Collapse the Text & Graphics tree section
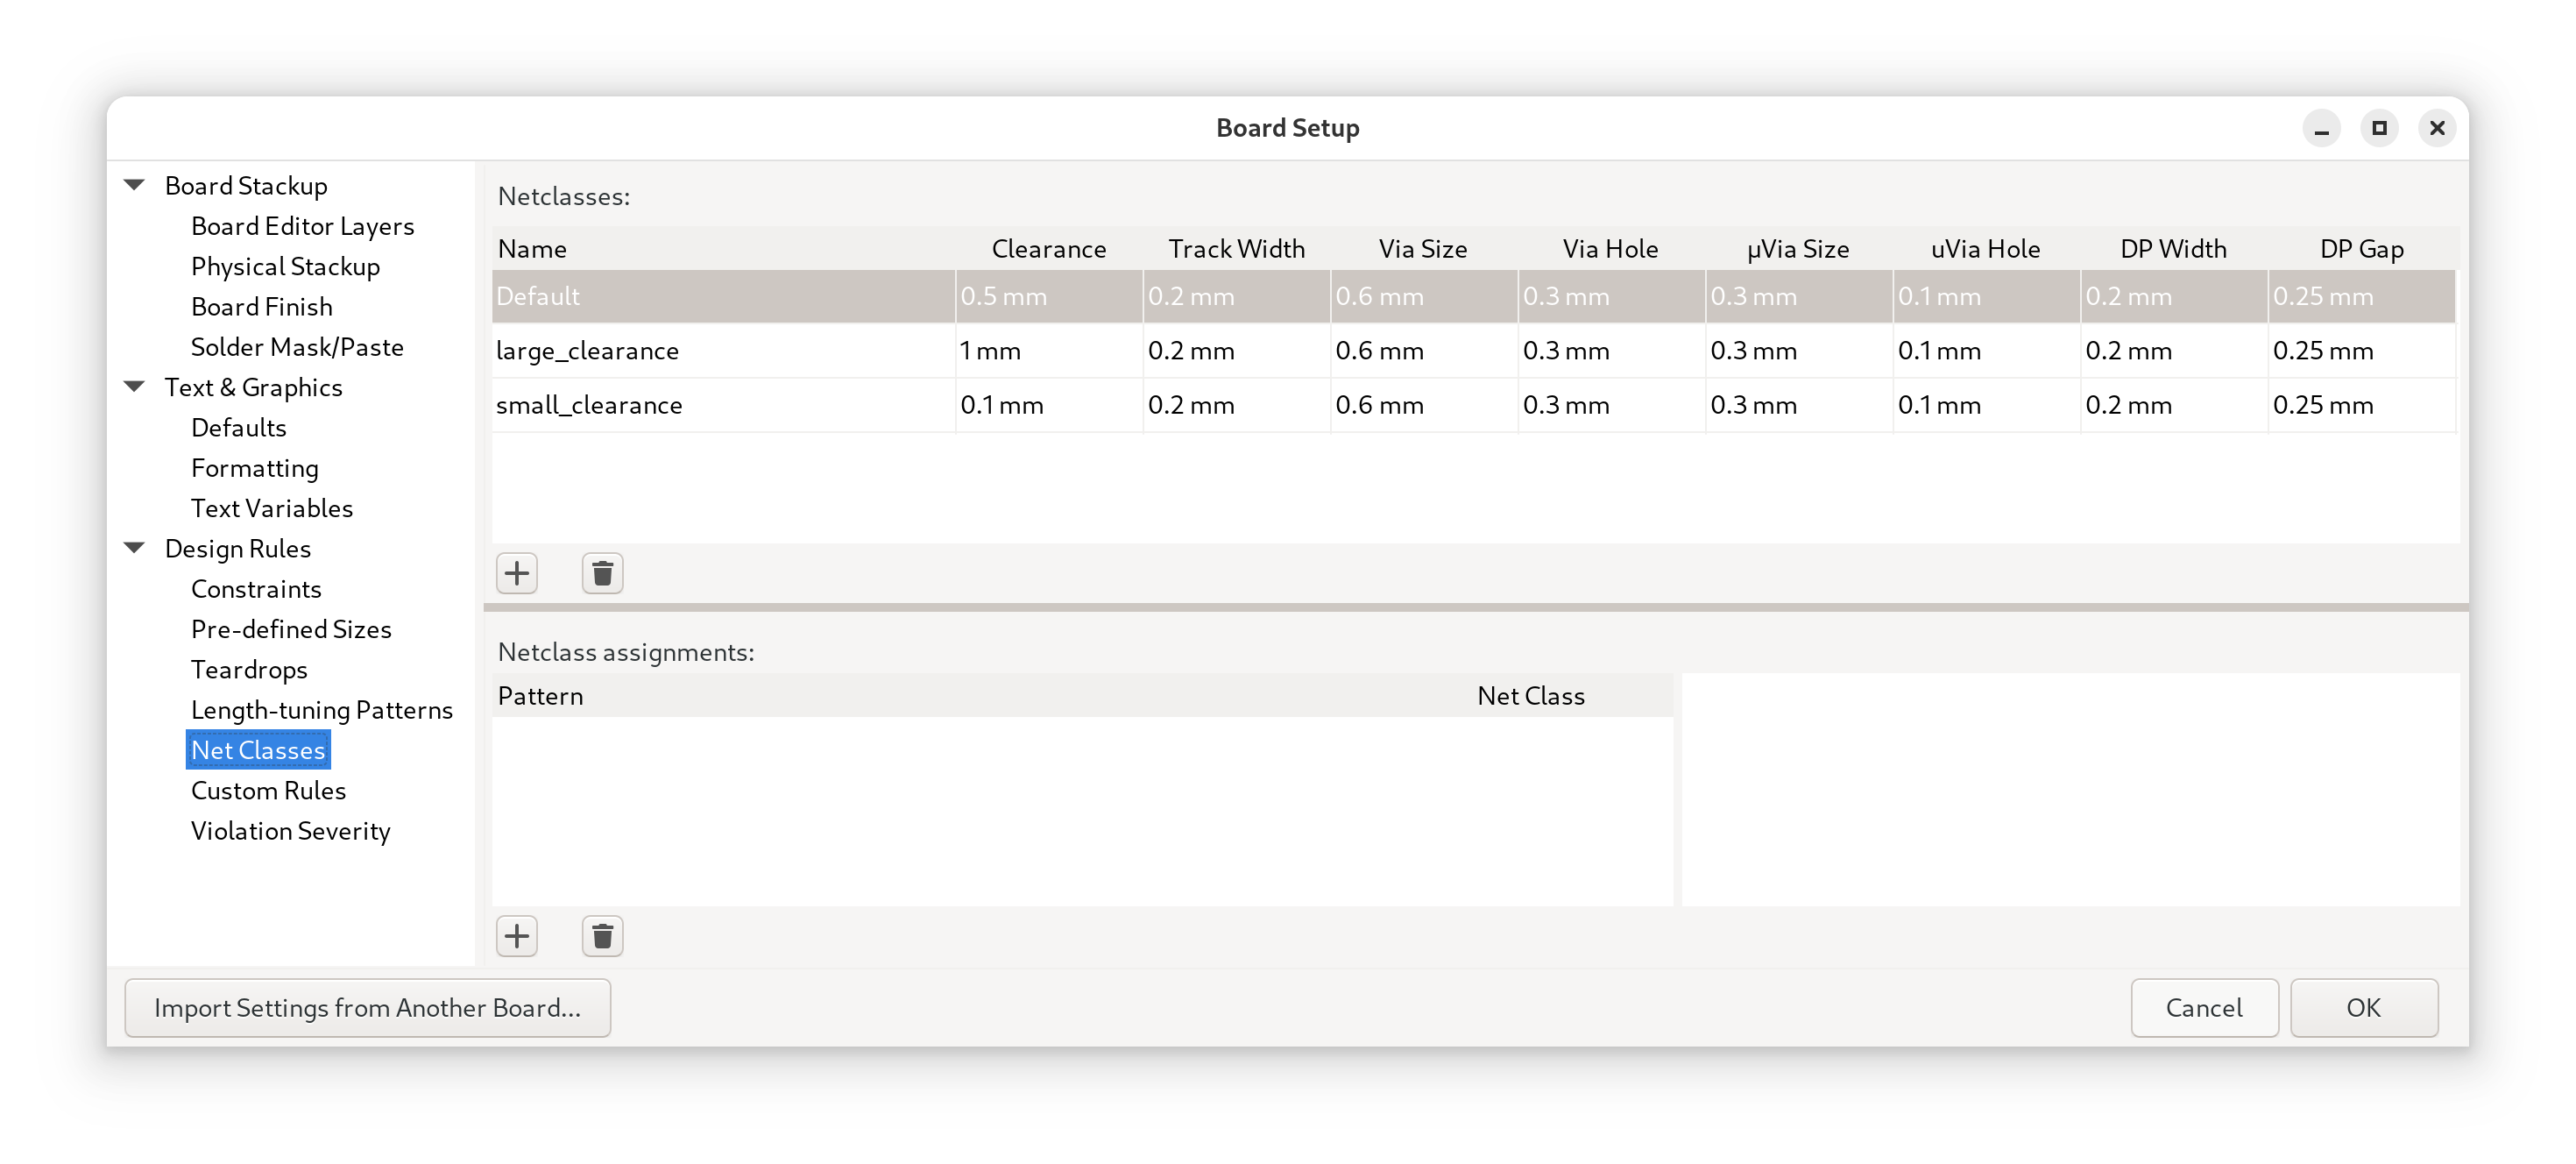Viewport: 2576px width, 1164px height. [134, 386]
